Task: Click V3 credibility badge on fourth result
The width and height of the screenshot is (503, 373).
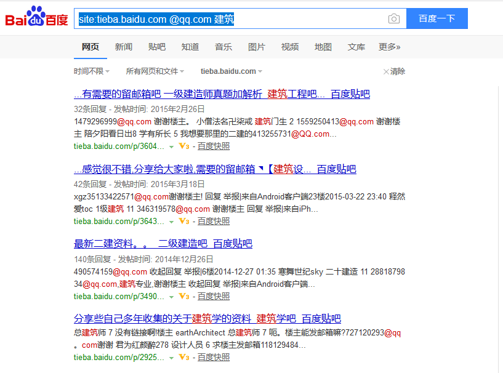Action: pos(183,358)
